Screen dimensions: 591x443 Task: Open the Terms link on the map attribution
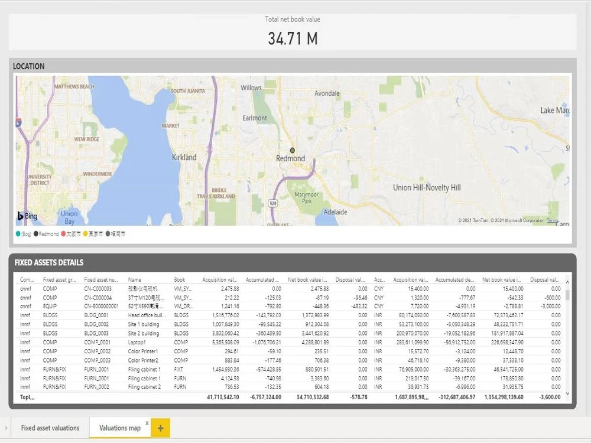coord(552,220)
